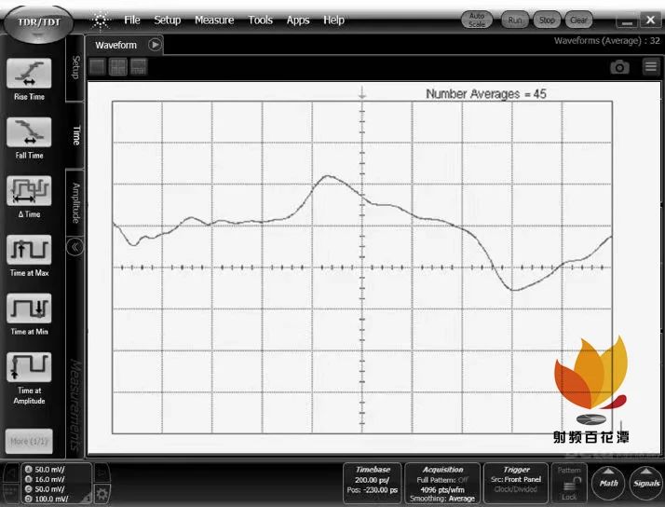665x507 pixels.
Task: Click the icon right of channel list top
Action: click(x=102, y=473)
